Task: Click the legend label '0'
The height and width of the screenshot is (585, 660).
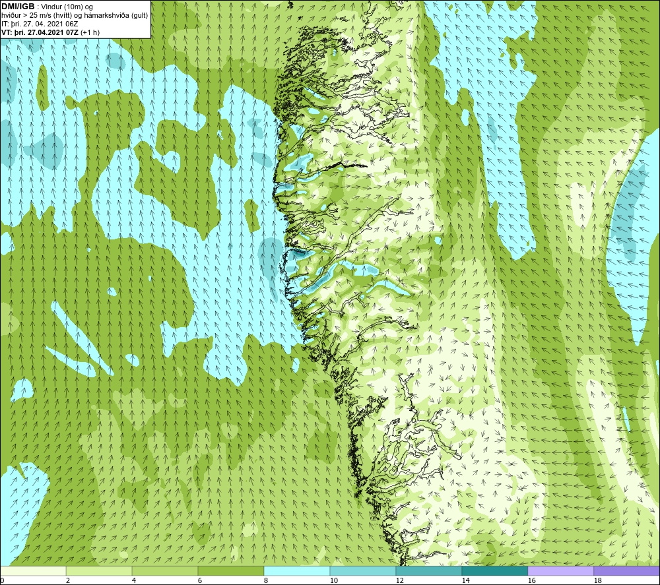Action: [3, 581]
